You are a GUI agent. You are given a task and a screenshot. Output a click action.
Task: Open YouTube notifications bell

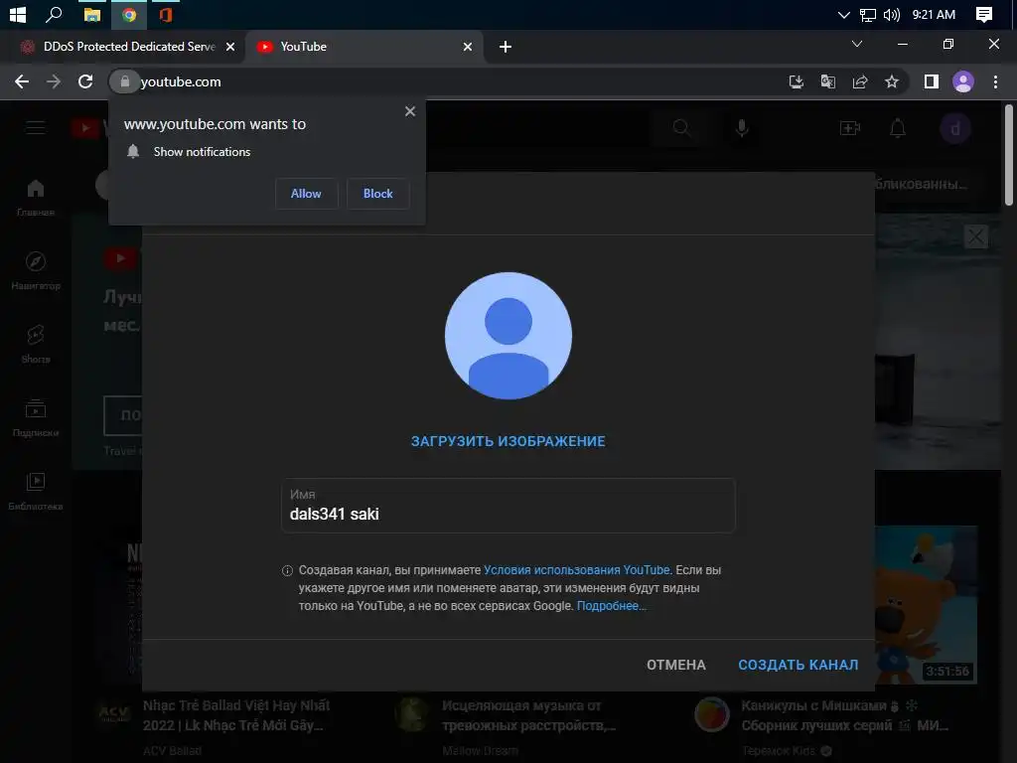pyautogui.click(x=898, y=128)
